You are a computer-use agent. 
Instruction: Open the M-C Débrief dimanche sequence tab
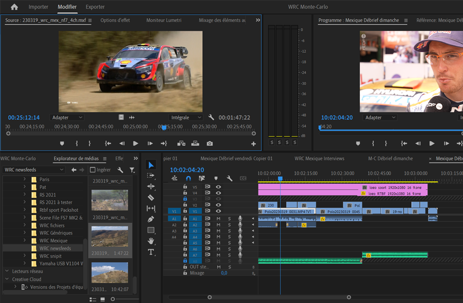click(390, 159)
